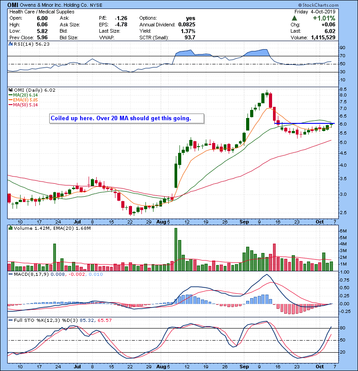The height and width of the screenshot is (371, 358).
Task: Click the 90 RSI axis label
Action: pyautogui.click(x=343, y=48)
